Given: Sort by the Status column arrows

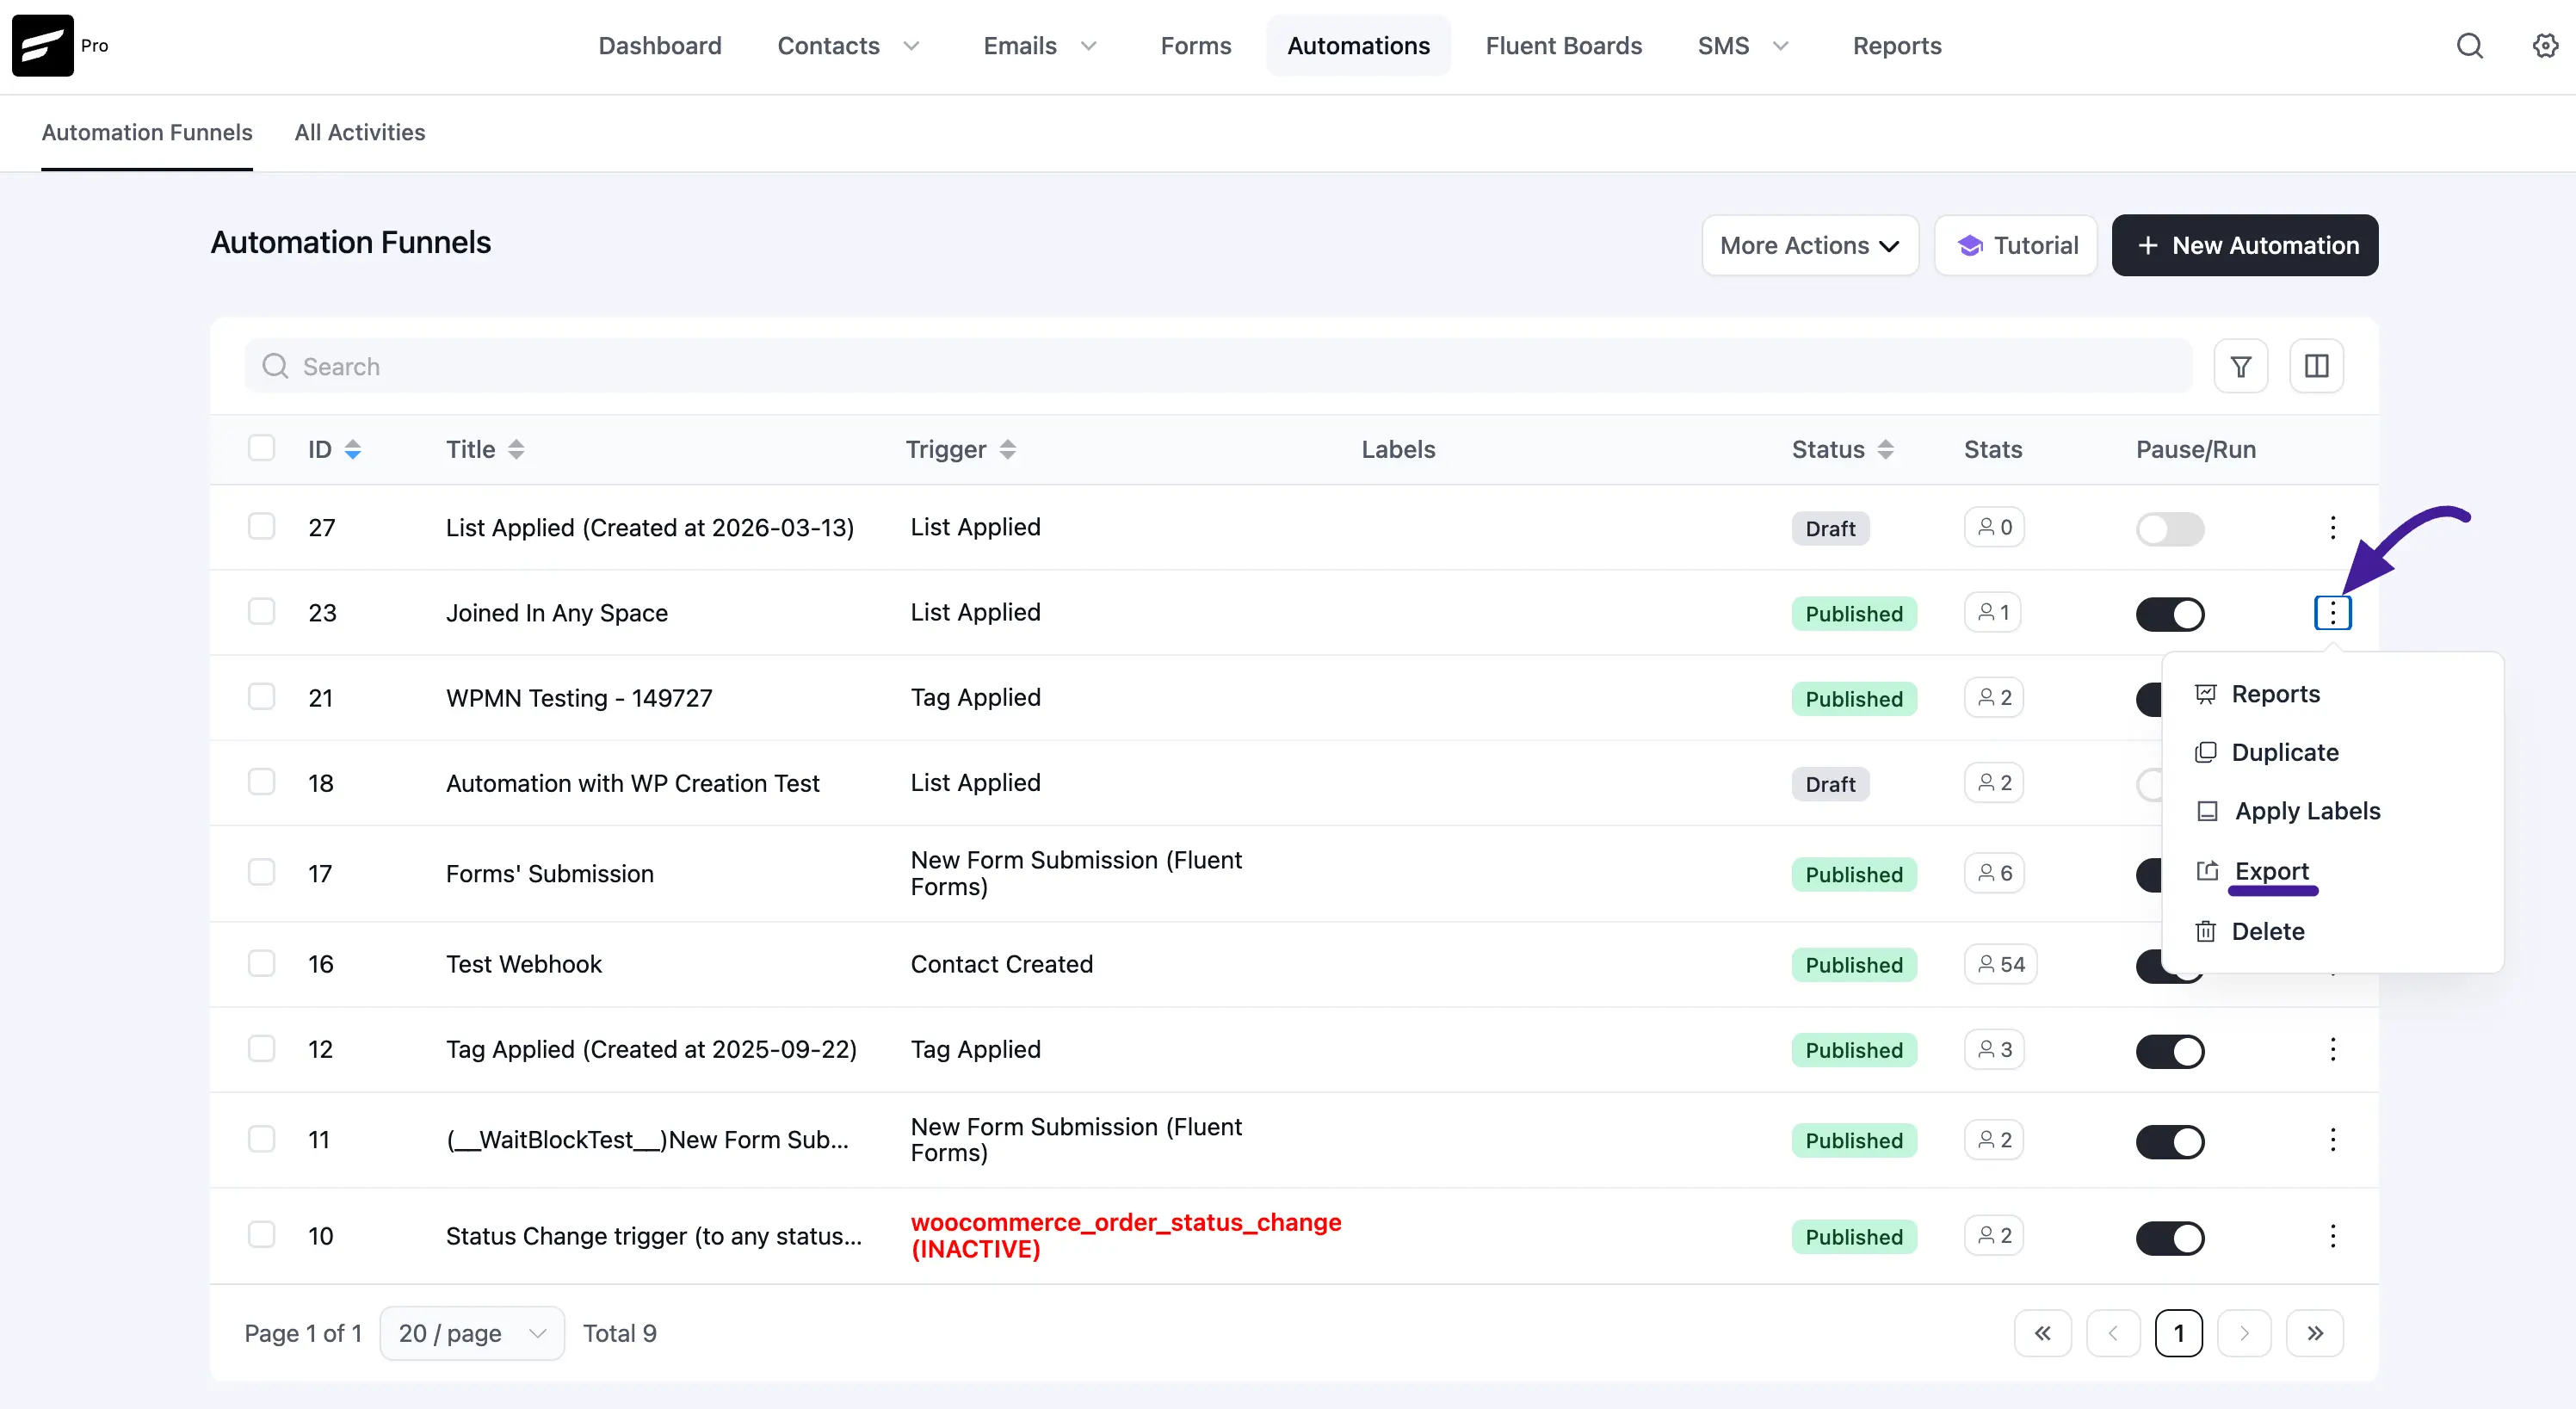Looking at the screenshot, I should click(1886, 450).
